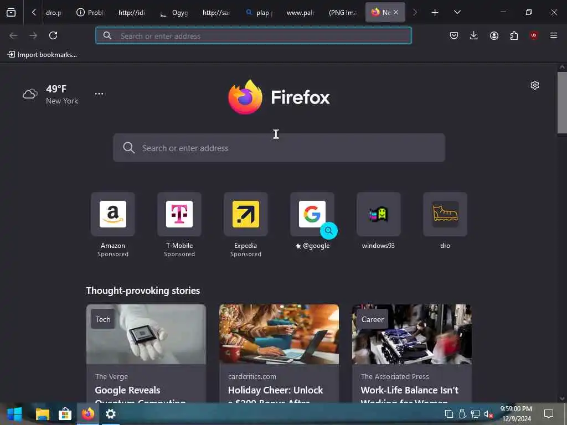Open the notification center icon
This screenshot has width=567, height=425.
tap(549, 414)
